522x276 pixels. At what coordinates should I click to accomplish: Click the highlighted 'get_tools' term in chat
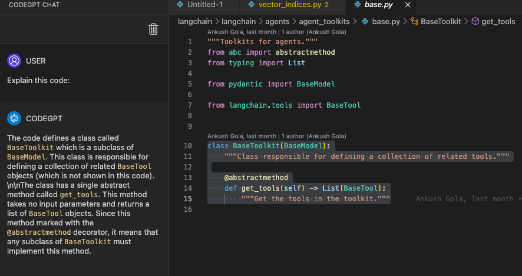pyautogui.click(x=79, y=195)
